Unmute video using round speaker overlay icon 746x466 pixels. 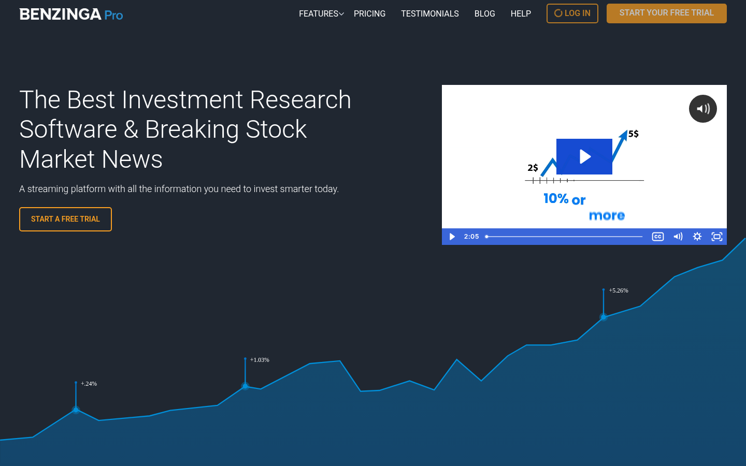point(703,109)
